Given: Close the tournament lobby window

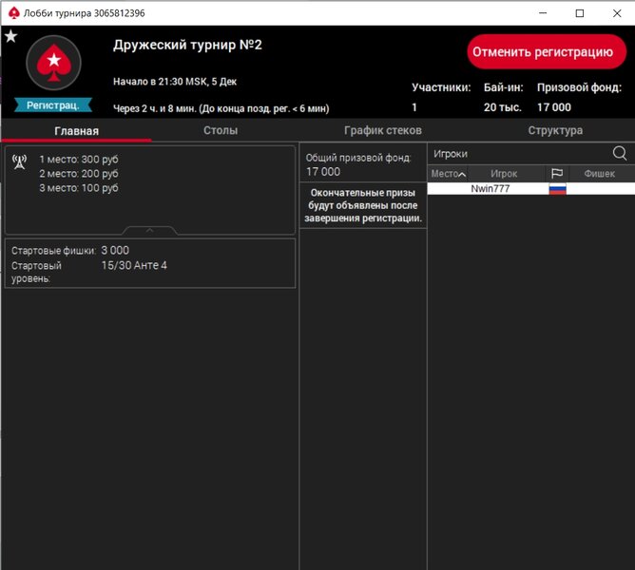Looking at the screenshot, I should tap(617, 13).
